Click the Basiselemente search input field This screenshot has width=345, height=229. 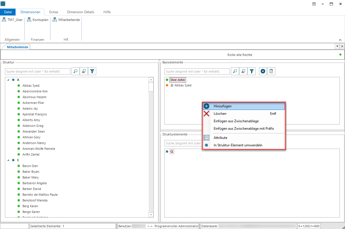click(x=197, y=71)
